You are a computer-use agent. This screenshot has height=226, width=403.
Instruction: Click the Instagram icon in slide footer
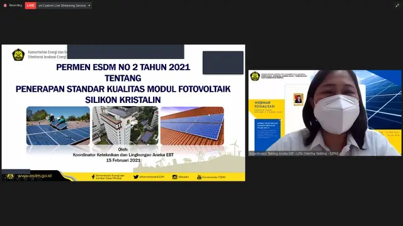point(175,177)
